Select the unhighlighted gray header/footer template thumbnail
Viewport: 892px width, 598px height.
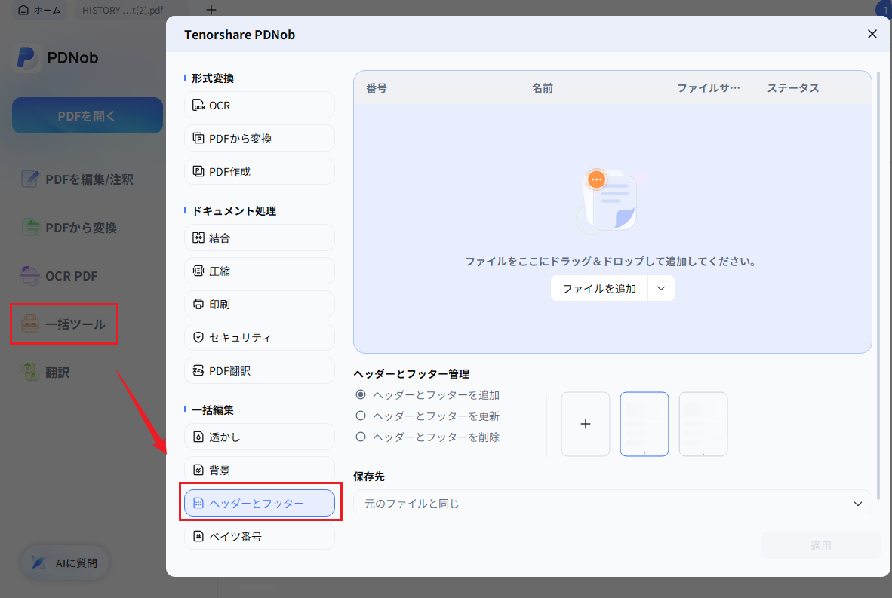point(703,424)
